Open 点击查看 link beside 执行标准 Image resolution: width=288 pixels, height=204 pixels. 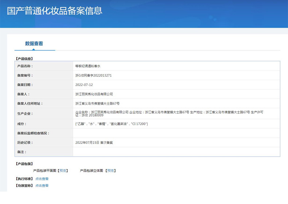point(42,179)
